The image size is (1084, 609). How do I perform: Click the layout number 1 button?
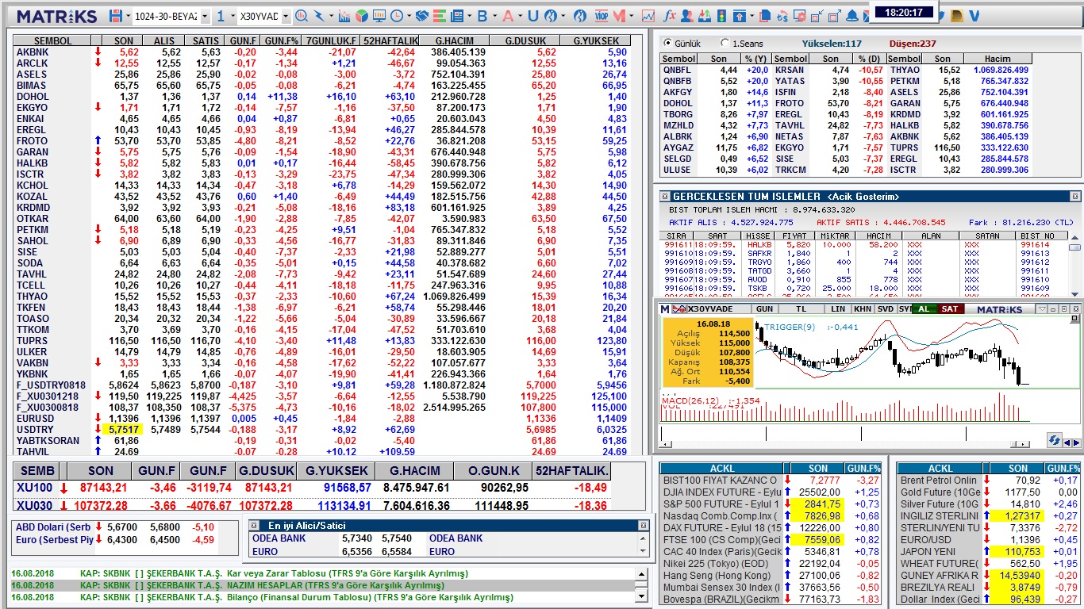[220, 16]
